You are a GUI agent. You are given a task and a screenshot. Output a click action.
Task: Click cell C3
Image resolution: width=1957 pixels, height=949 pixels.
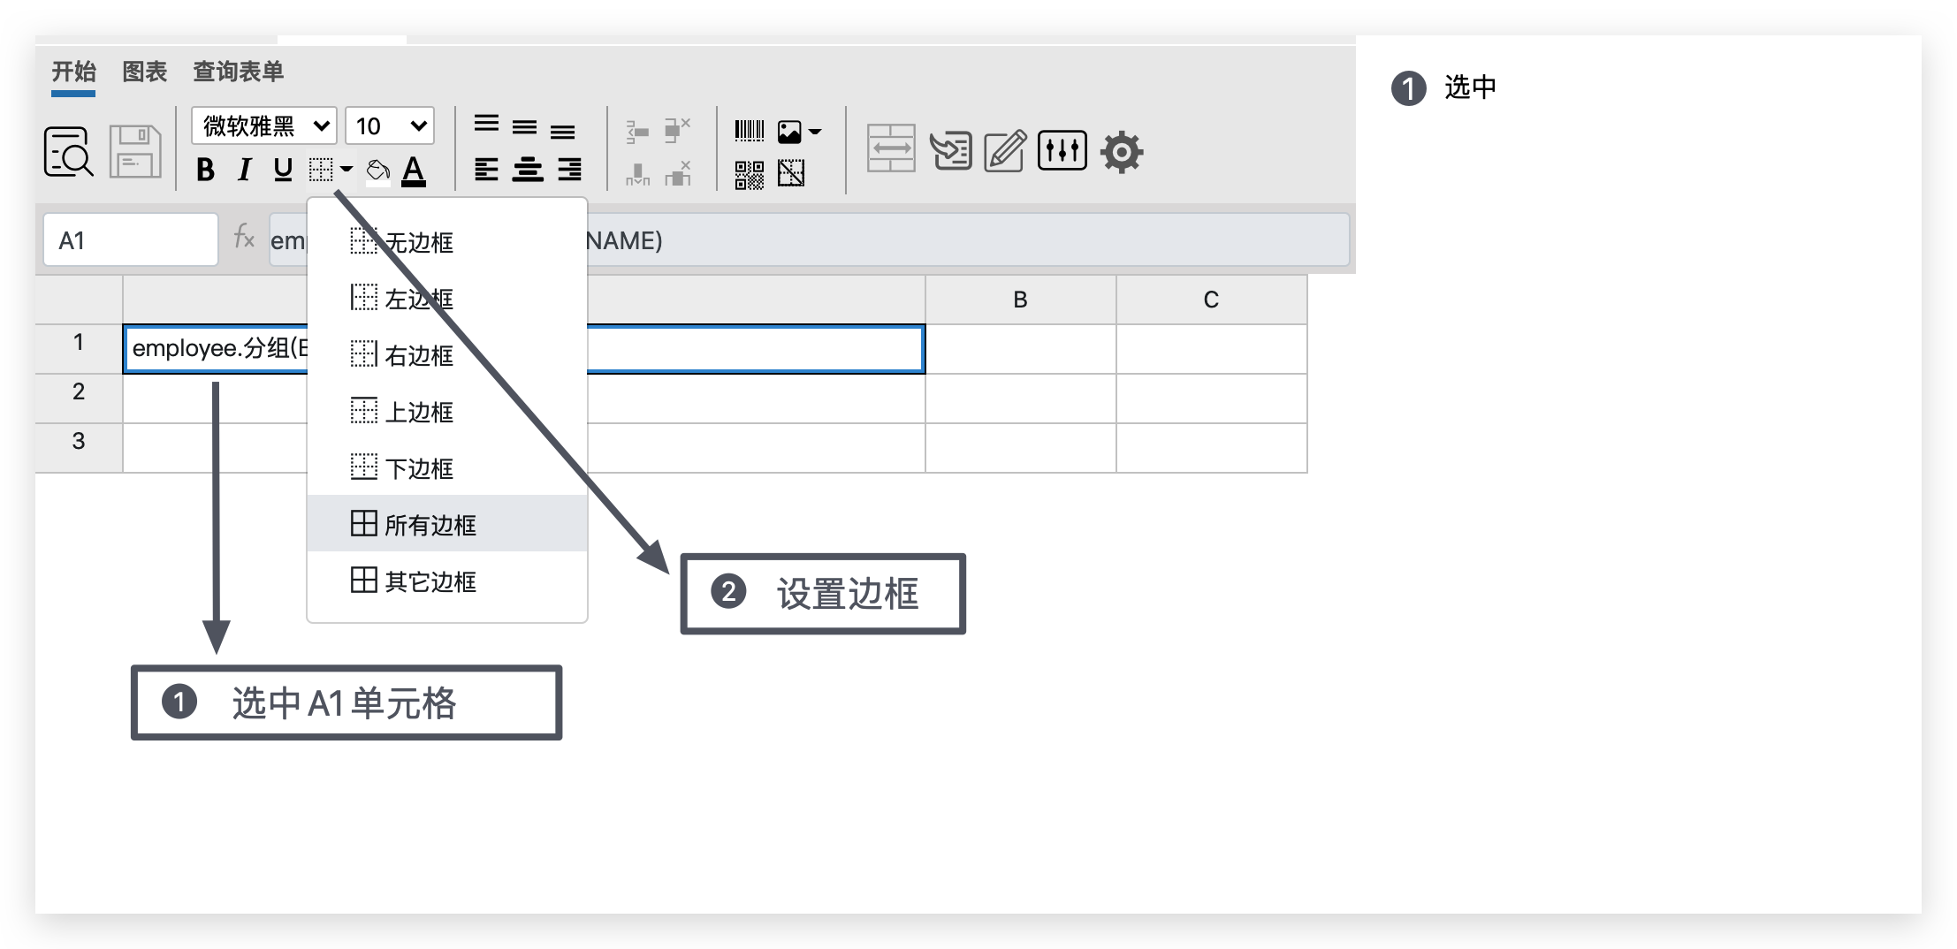coord(1212,448)
